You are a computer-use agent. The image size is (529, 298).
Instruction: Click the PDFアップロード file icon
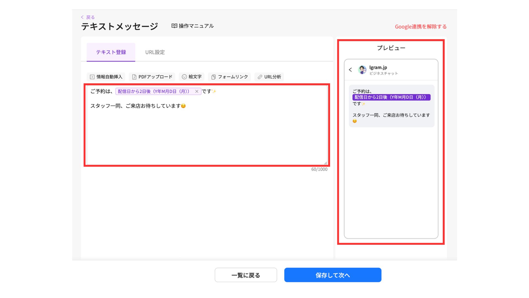point(134,77)
